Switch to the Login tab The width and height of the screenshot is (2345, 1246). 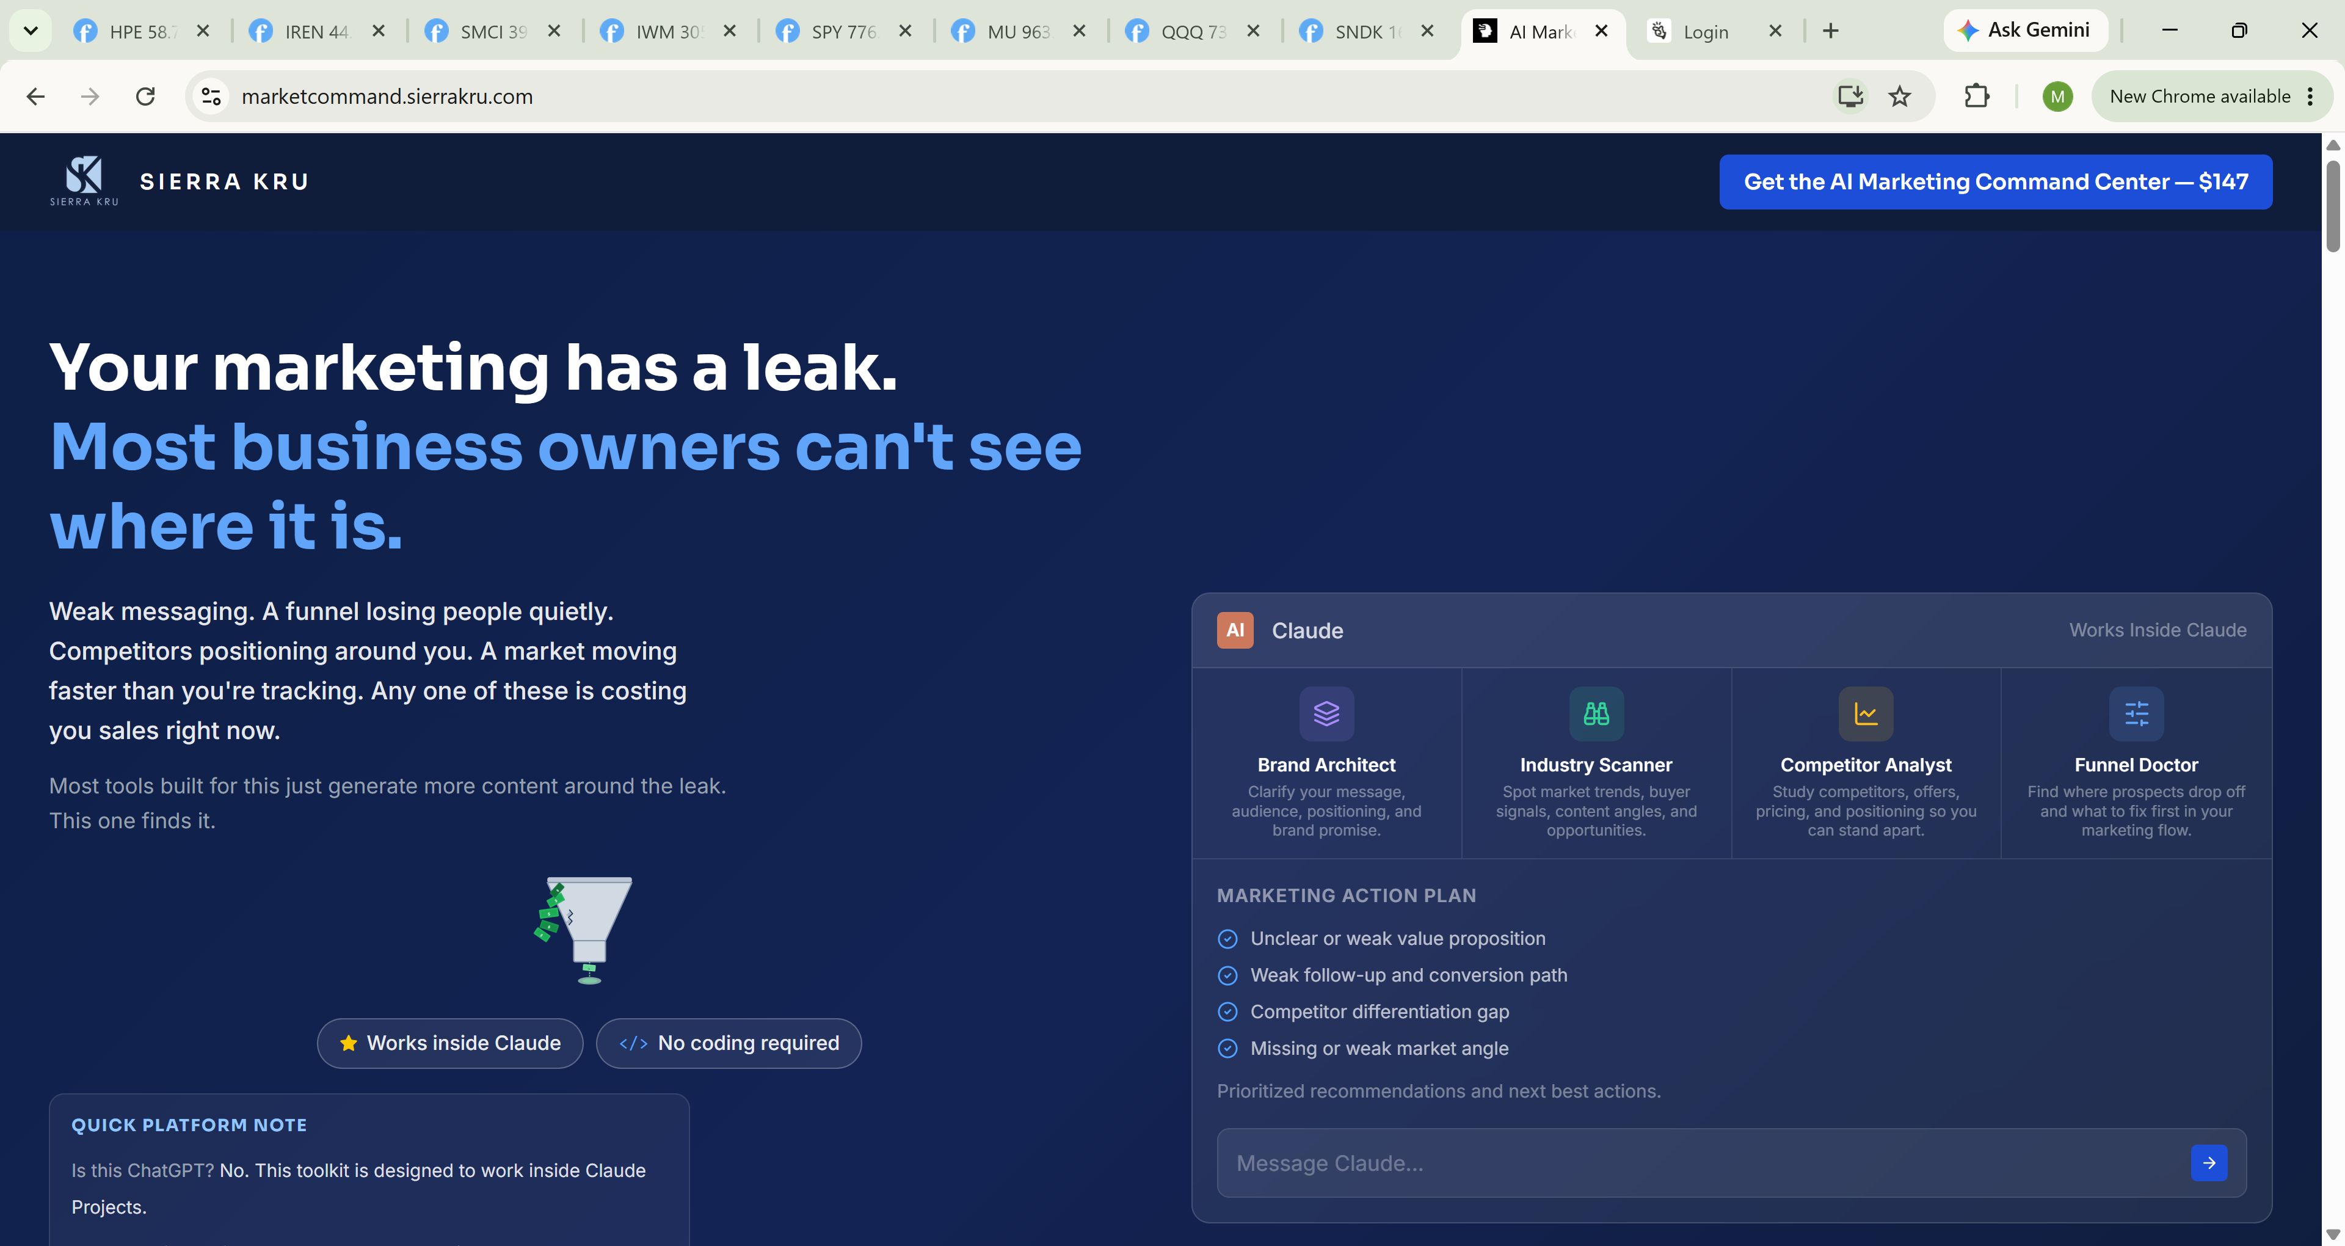click(x=1705, y=32)
